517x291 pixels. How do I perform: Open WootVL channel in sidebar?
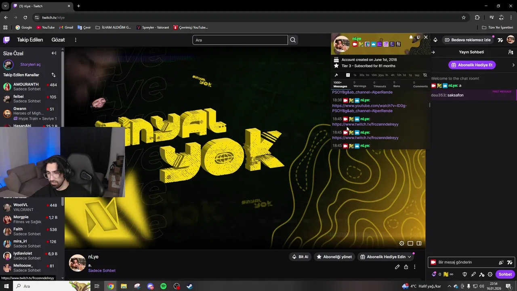point(31,207)
